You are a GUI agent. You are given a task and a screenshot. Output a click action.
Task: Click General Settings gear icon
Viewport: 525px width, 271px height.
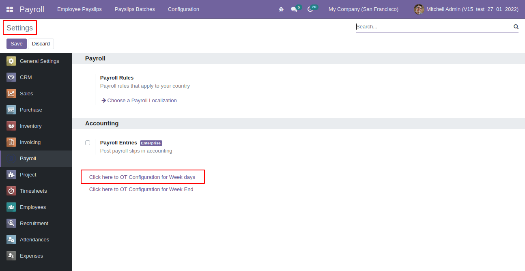point(11,61)
